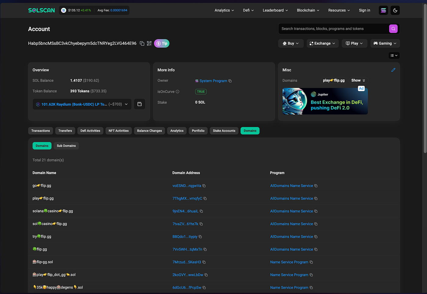Copy the System Program owner address
The height and width of the screenshot is (294, 427).
point(230,81)
